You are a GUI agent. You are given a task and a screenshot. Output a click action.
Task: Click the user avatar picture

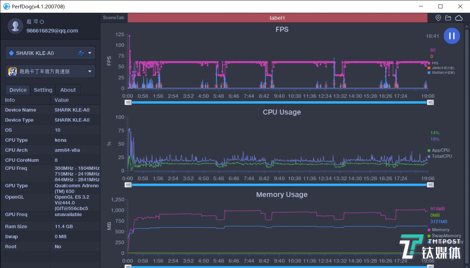click(x=15, y=26)
